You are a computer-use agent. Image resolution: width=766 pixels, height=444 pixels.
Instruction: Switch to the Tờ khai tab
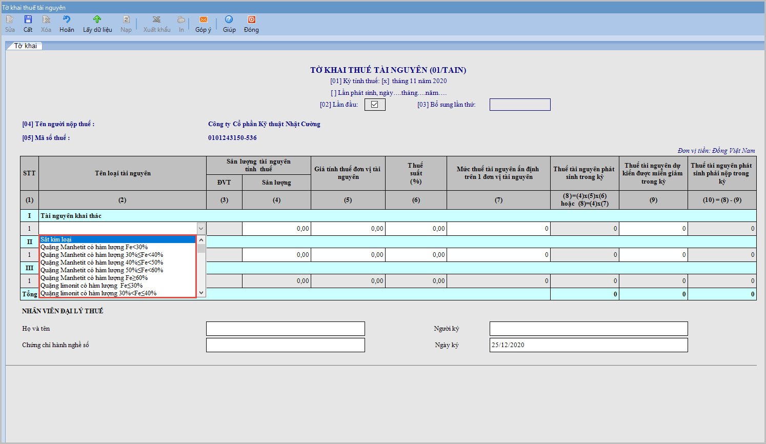coord(25,46)
